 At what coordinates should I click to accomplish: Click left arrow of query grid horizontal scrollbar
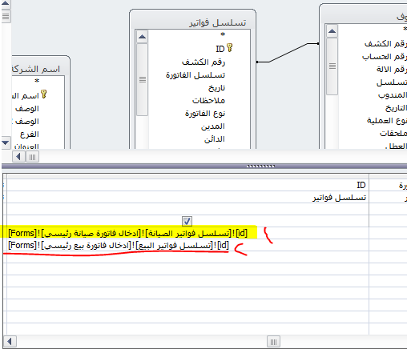coord(10,342)
